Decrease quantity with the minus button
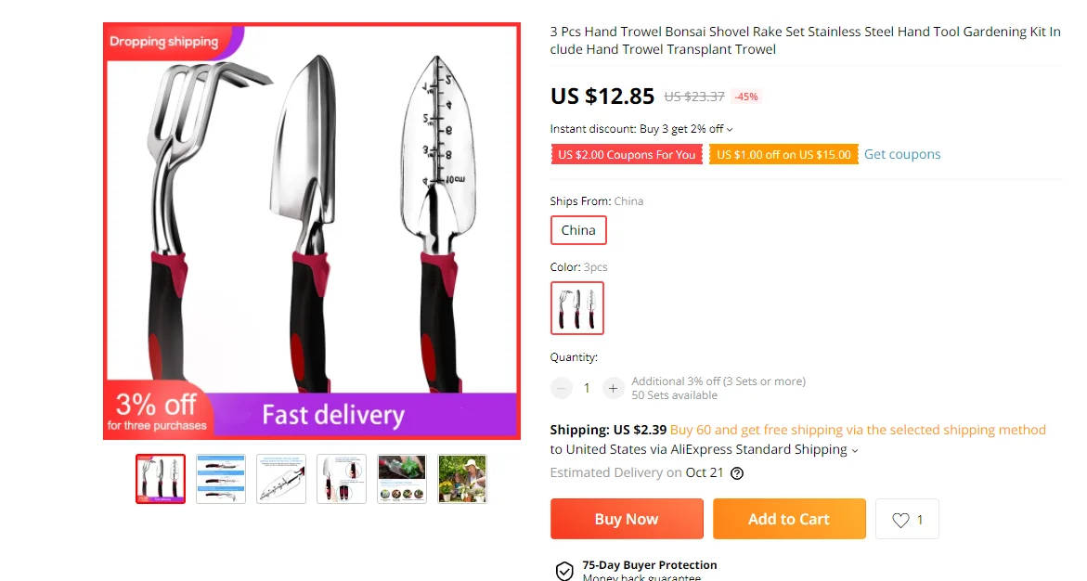This screenshot has height=581, width=1087. point(561,388)
